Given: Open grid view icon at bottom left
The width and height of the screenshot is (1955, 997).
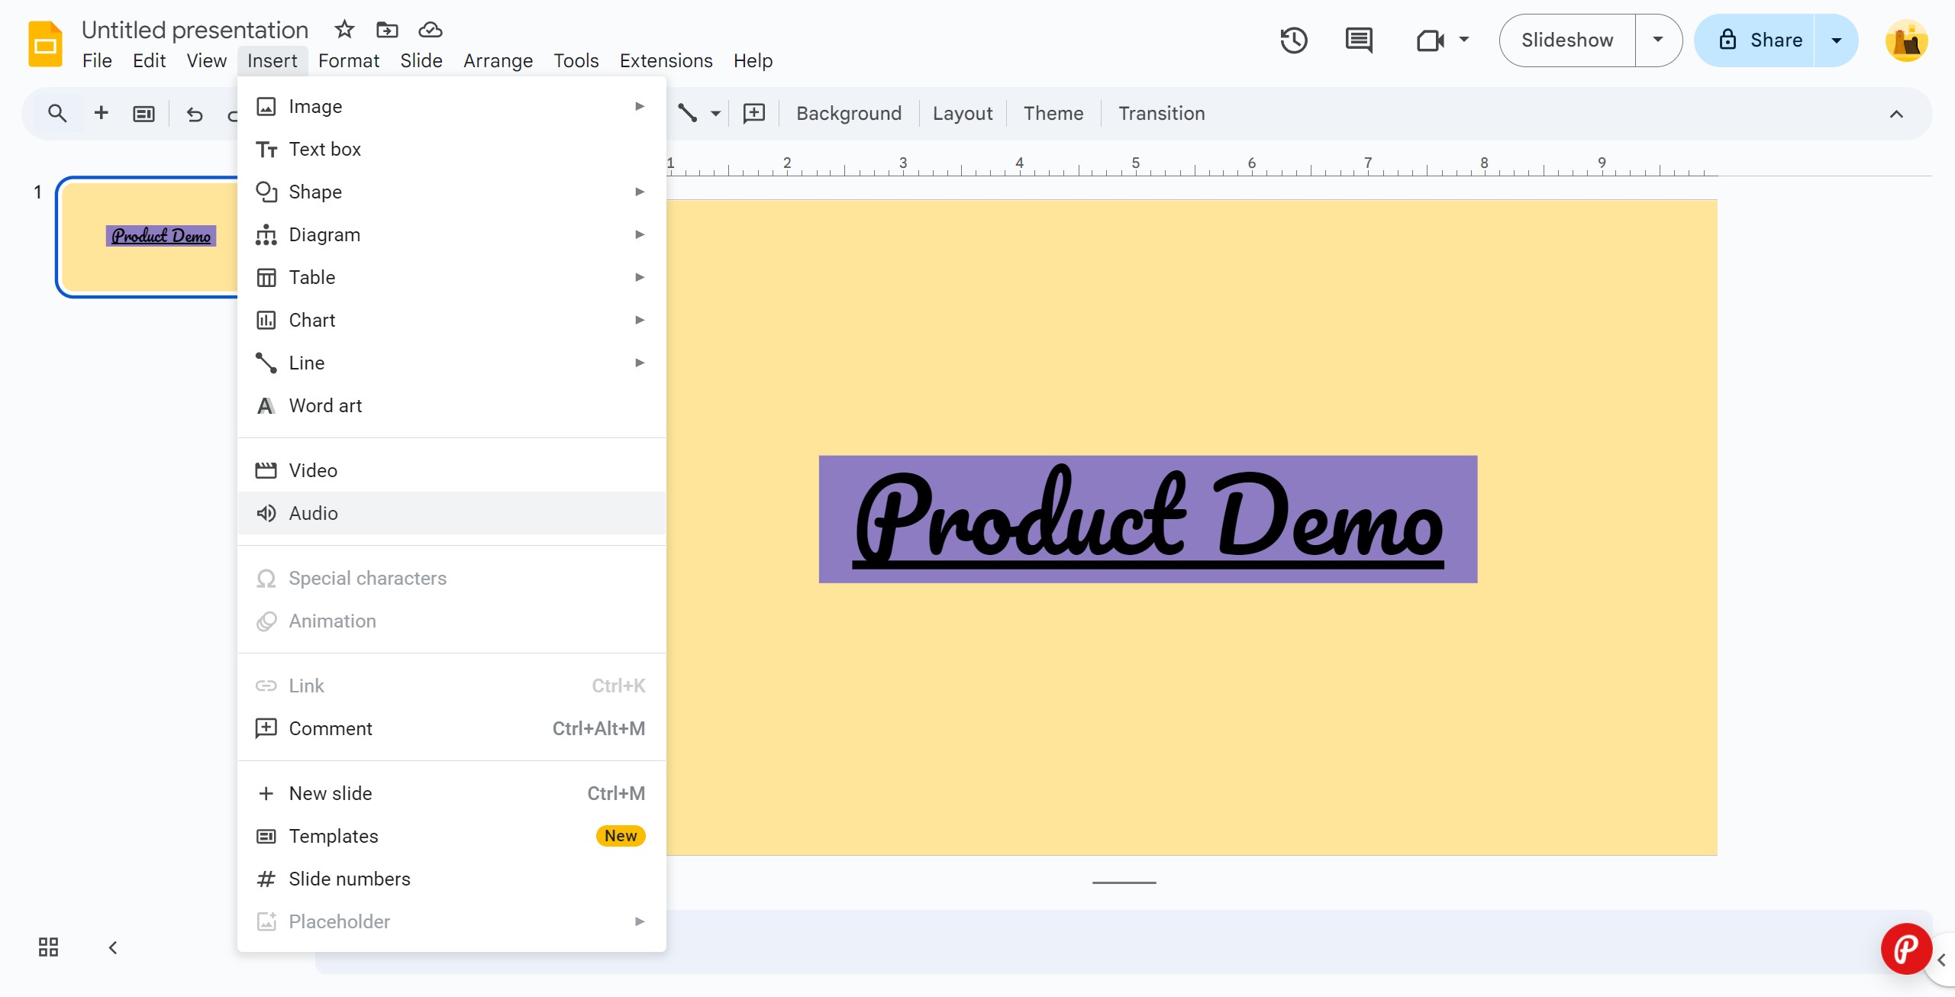Looking at the screenshot, I should click(48, 947).
